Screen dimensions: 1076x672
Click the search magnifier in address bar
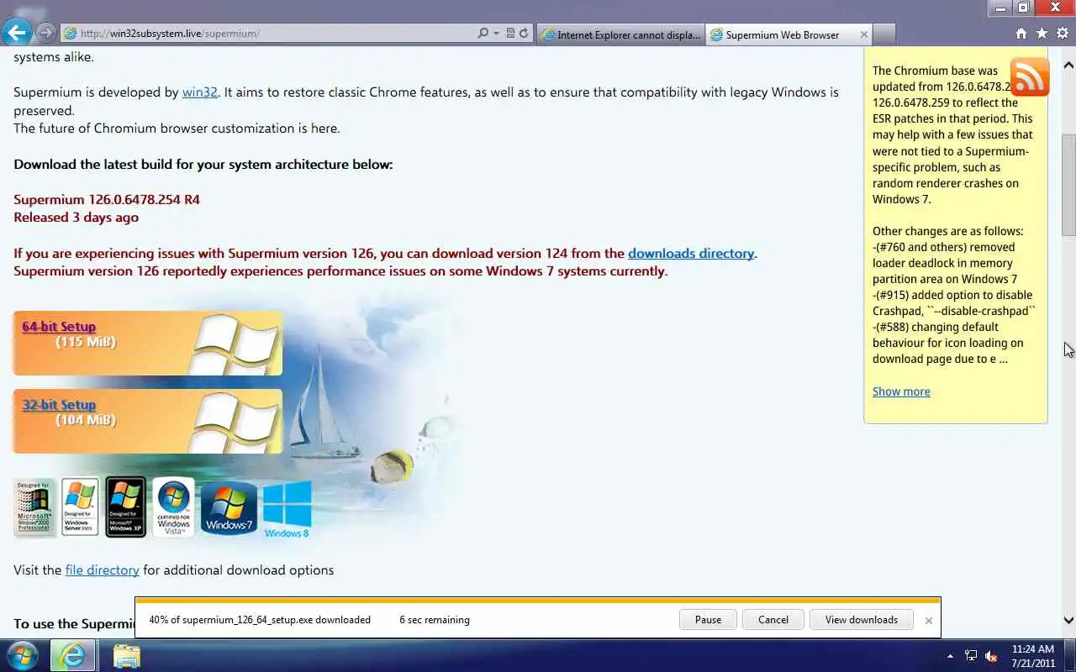483,34
